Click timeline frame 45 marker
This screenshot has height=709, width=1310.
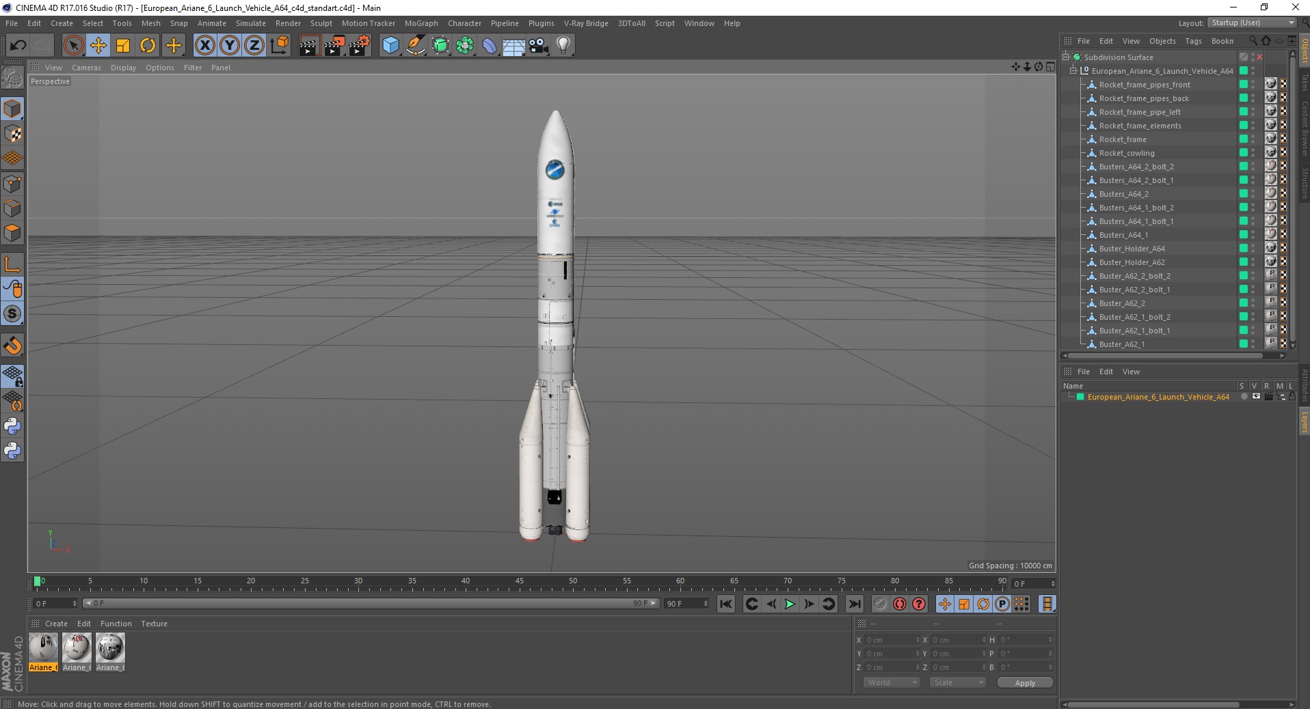click(x=520, y=582)
